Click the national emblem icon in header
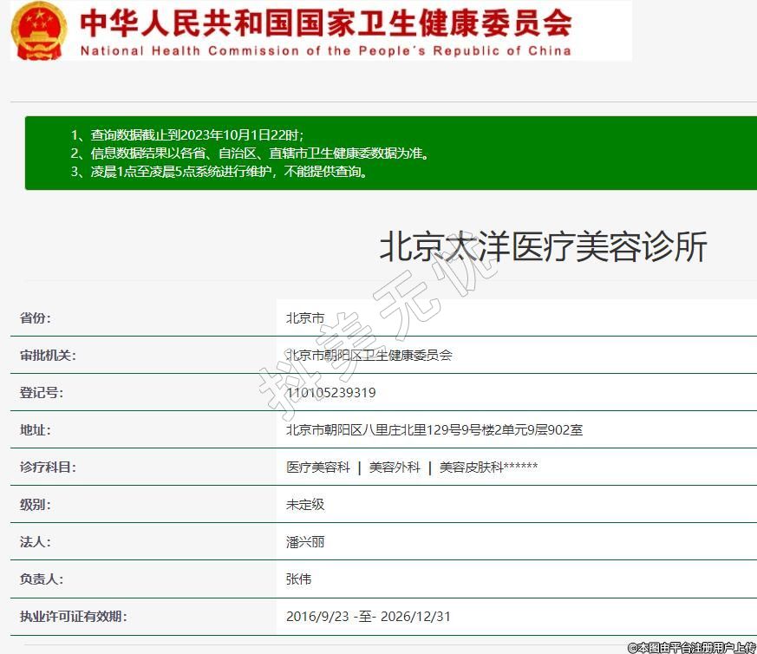This screenshot has width=757, height=654. (38, 31)
